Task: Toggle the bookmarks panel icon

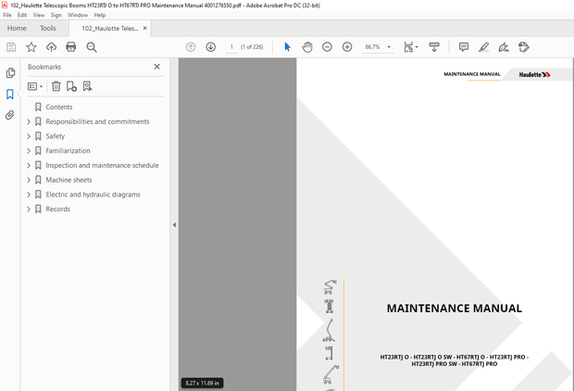Action: pyautogui.click(x=10, y=95)
